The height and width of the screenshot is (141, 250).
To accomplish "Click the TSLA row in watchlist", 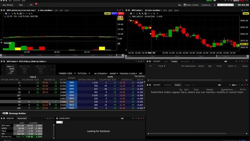I will pyautogui.click(x=22, y=131).
